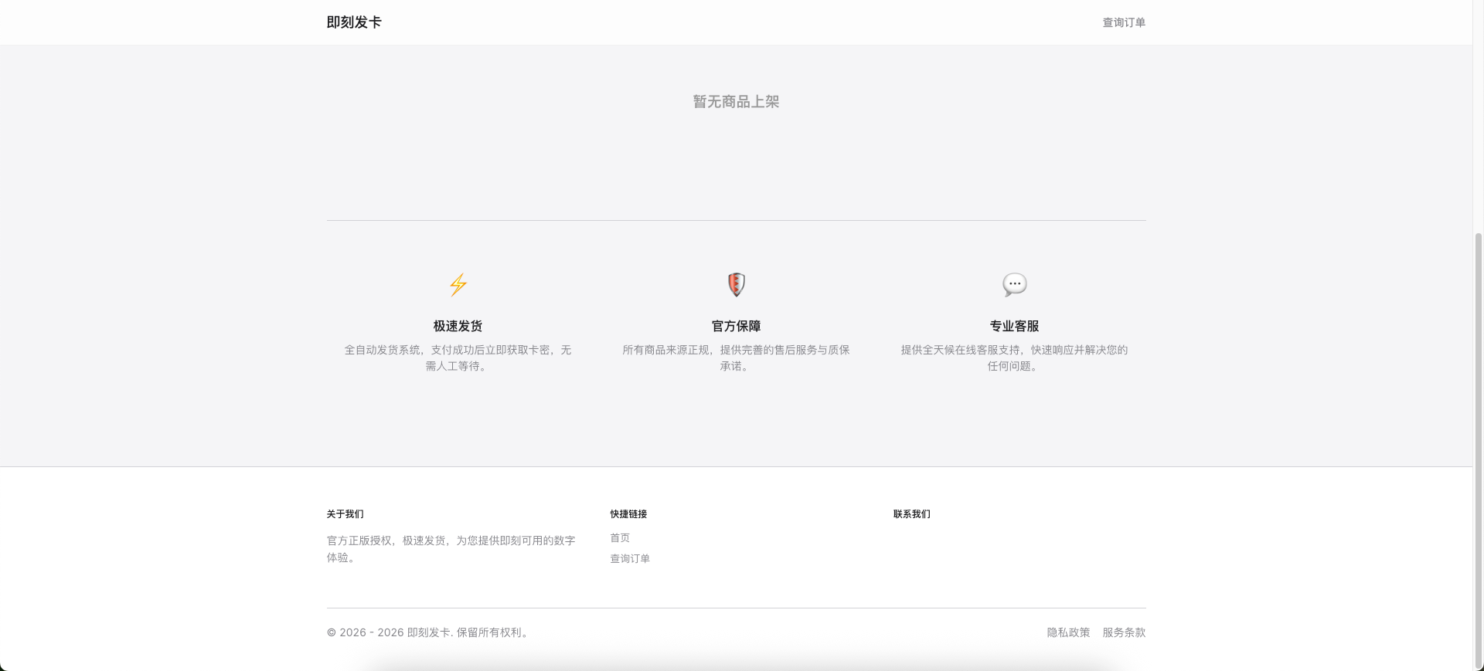Click the shield 官方保障 icon

pos(737,285)
